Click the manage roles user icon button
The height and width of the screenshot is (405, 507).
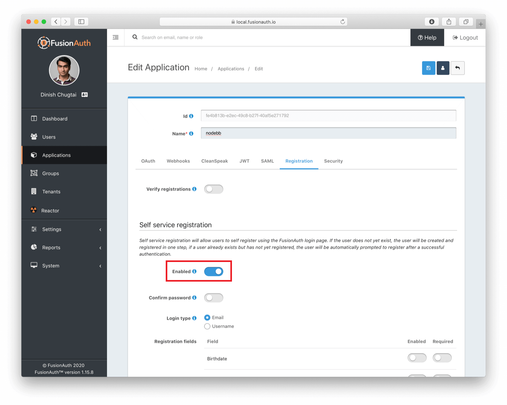coord(443,68)
